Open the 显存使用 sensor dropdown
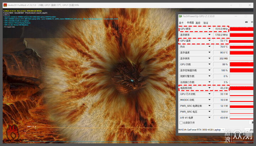The image size is (256, 146). point(209,58)
